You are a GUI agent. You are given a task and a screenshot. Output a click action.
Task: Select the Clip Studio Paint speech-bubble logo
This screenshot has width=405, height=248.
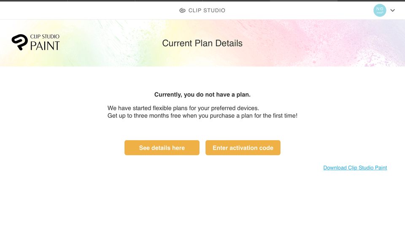pos(20,42)
